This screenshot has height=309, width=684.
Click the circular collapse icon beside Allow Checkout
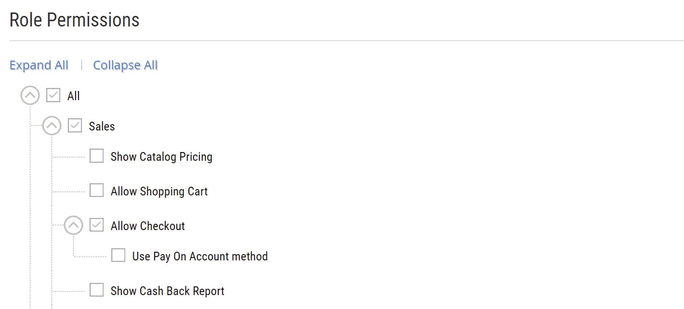tap(73, 225)
